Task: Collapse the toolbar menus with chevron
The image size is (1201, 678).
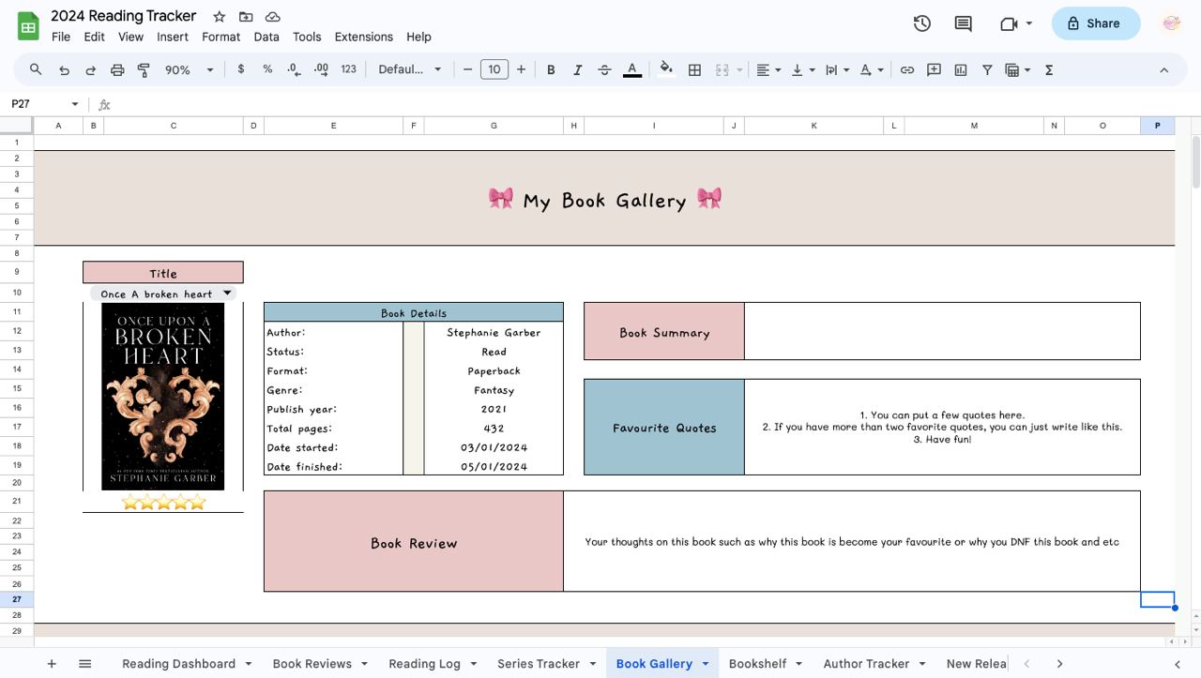Action: (1163, 69)
